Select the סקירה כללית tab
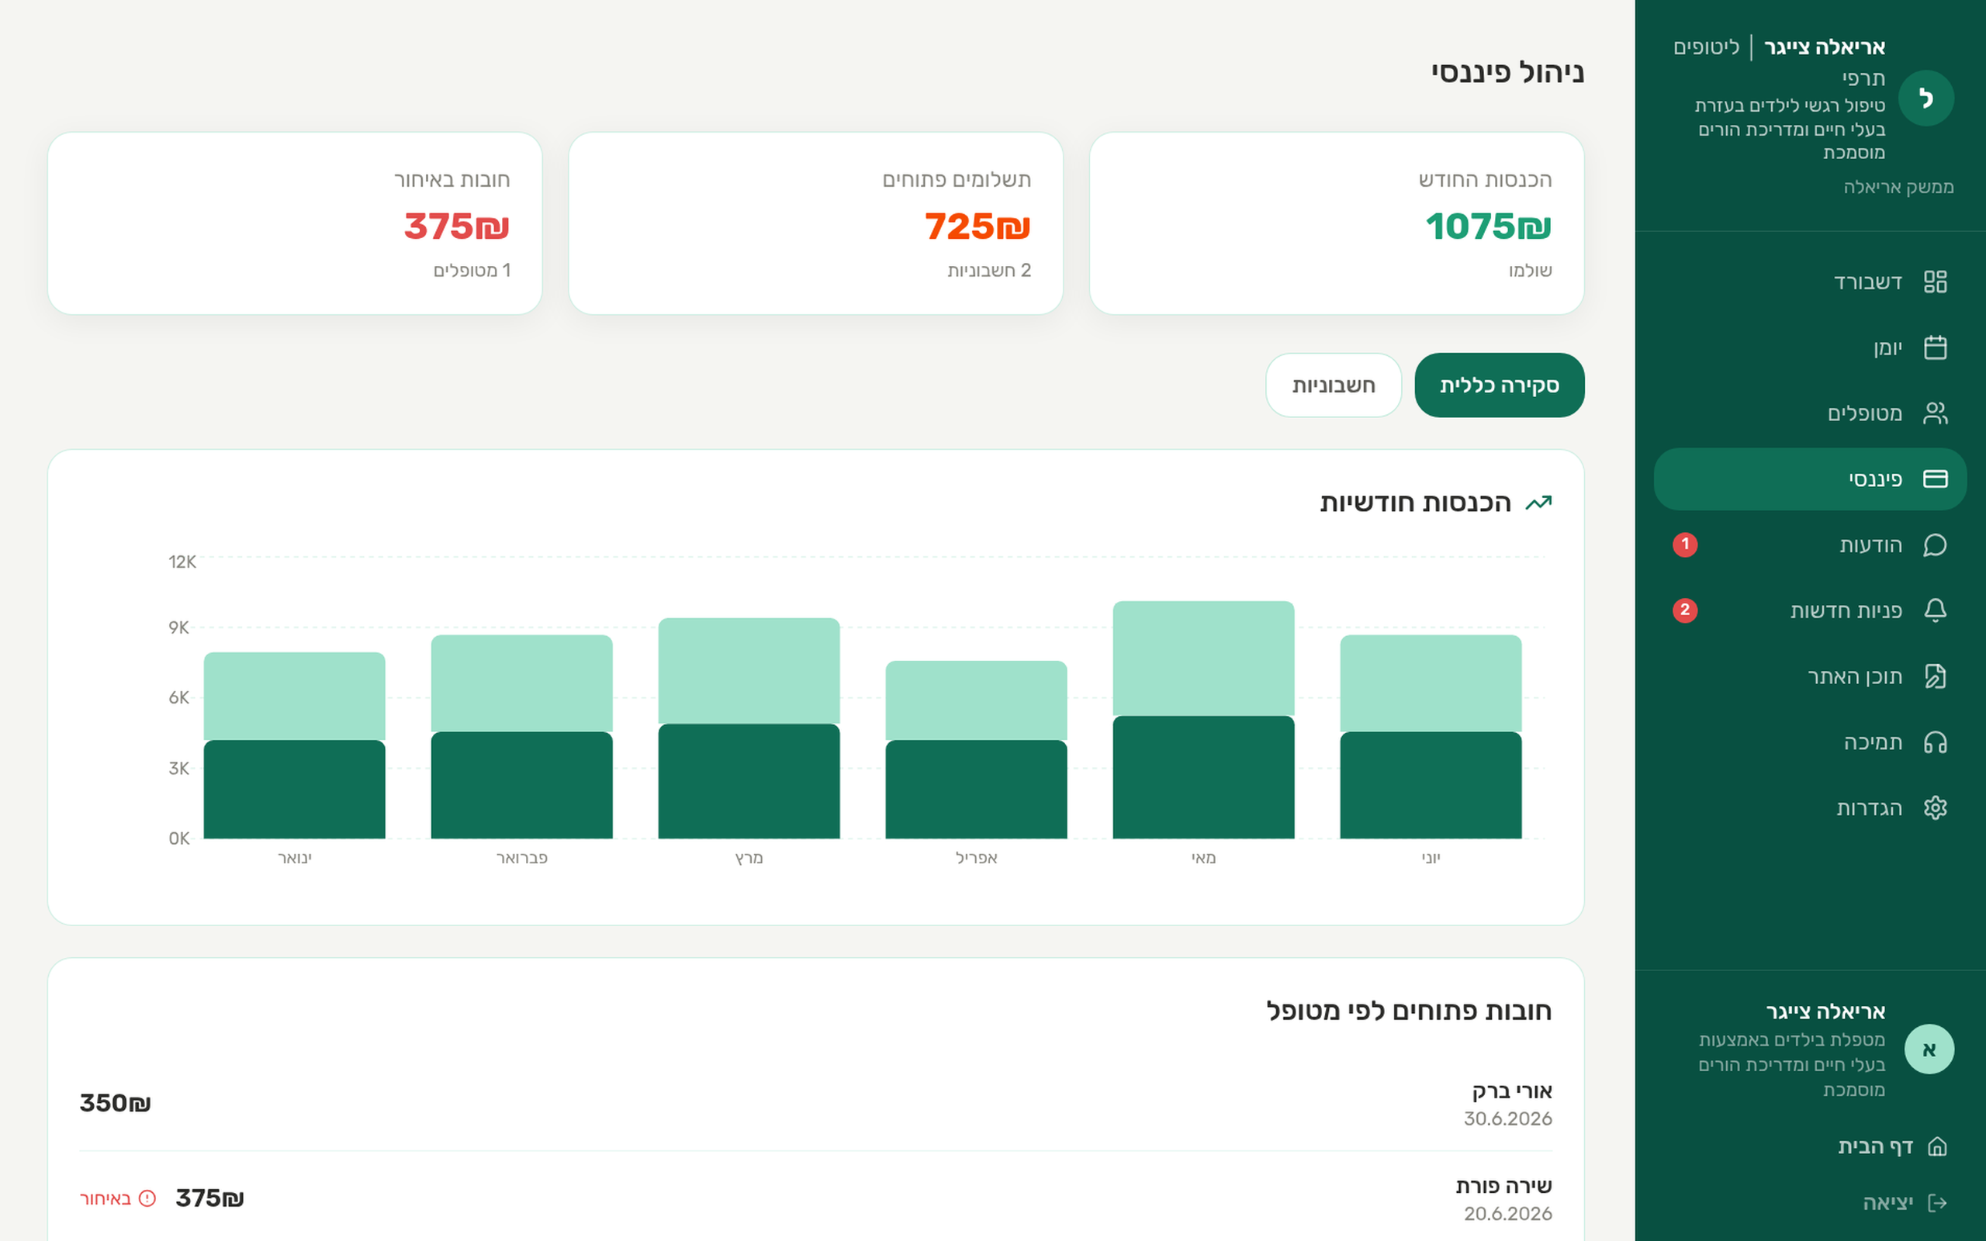 pos(1500,385)
